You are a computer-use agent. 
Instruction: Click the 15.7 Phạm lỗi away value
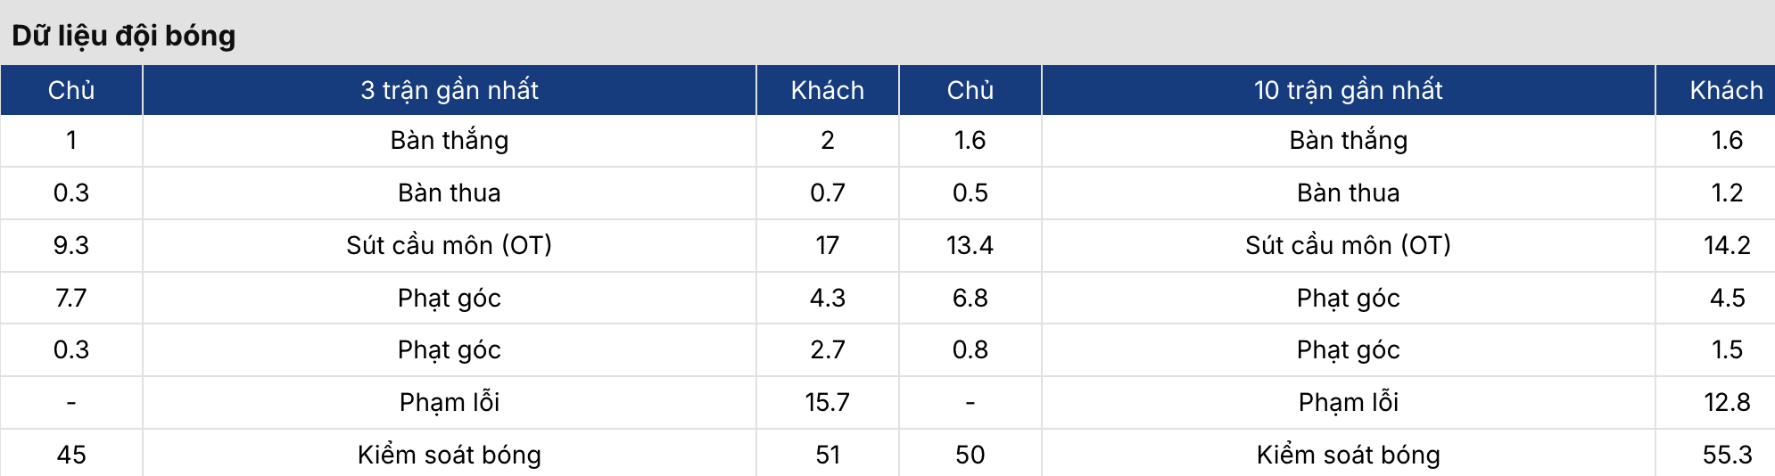[x=827, y=402]
